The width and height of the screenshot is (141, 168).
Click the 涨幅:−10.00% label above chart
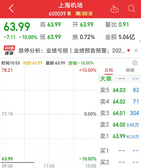coord(81,63)
